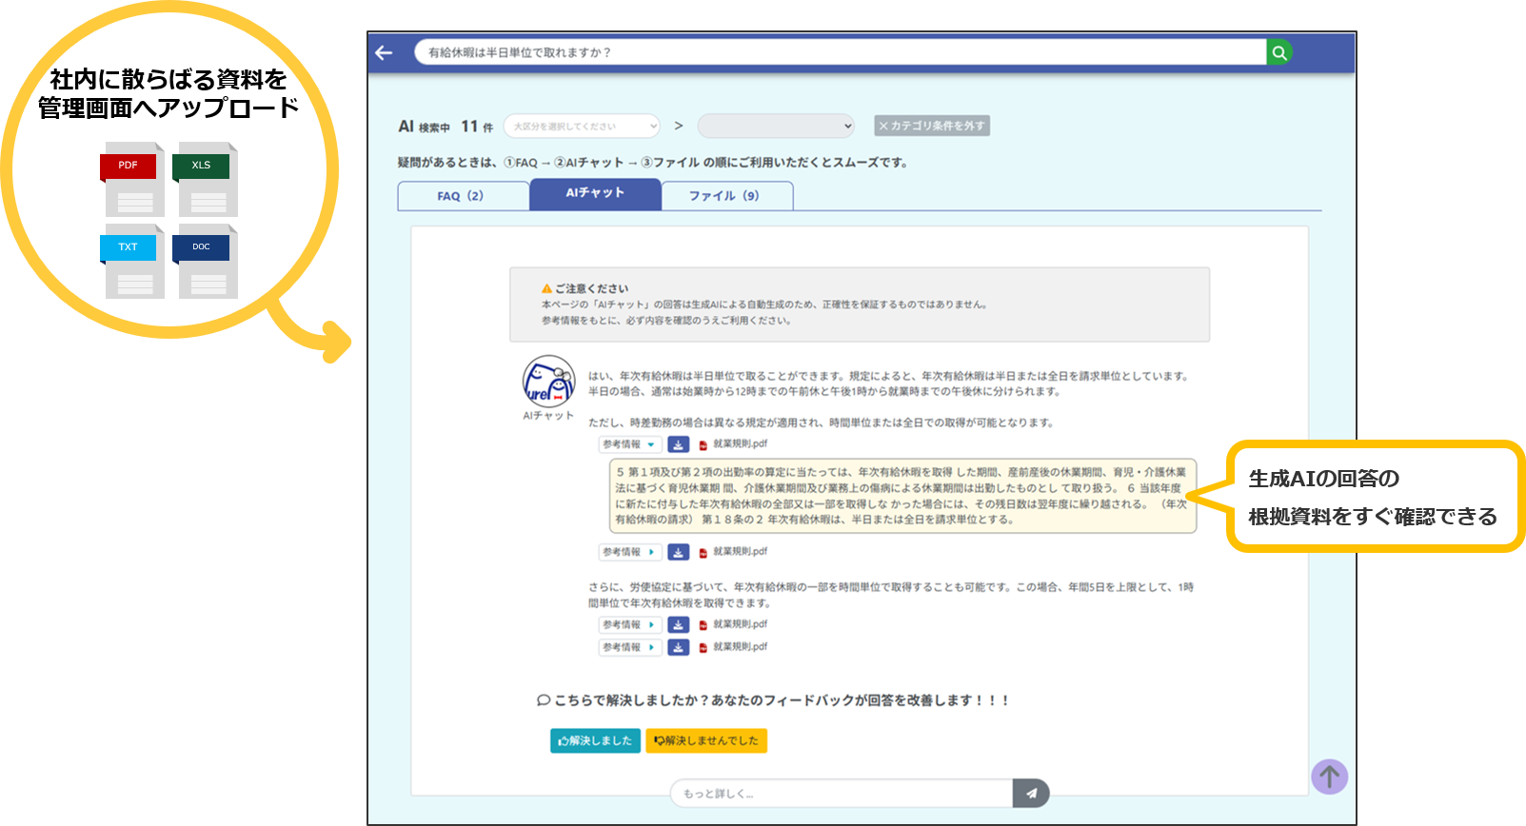Expand the second 参考情報 reference
The image size is (1526, 826).
(629, 552)
